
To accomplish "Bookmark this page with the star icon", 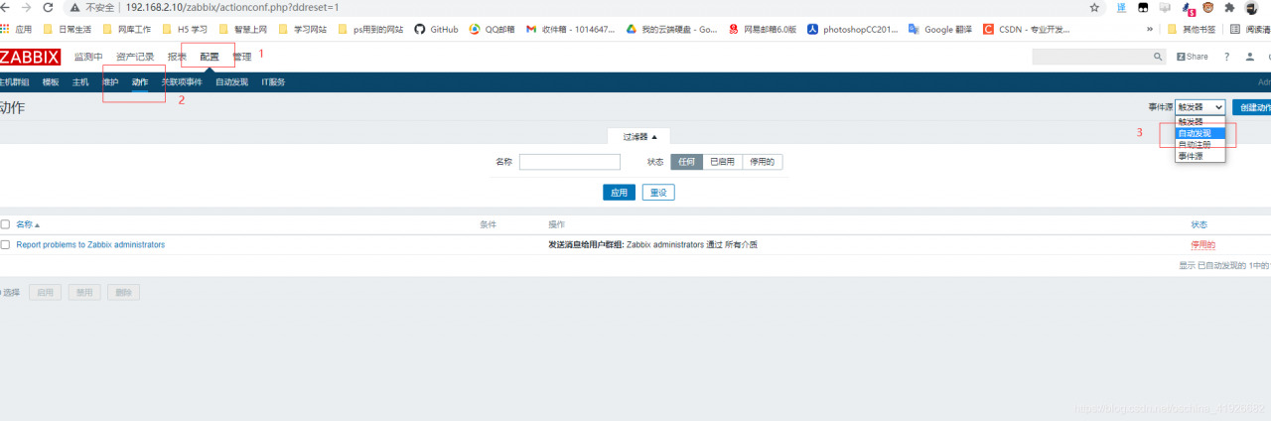I will tap(1094, 7).
